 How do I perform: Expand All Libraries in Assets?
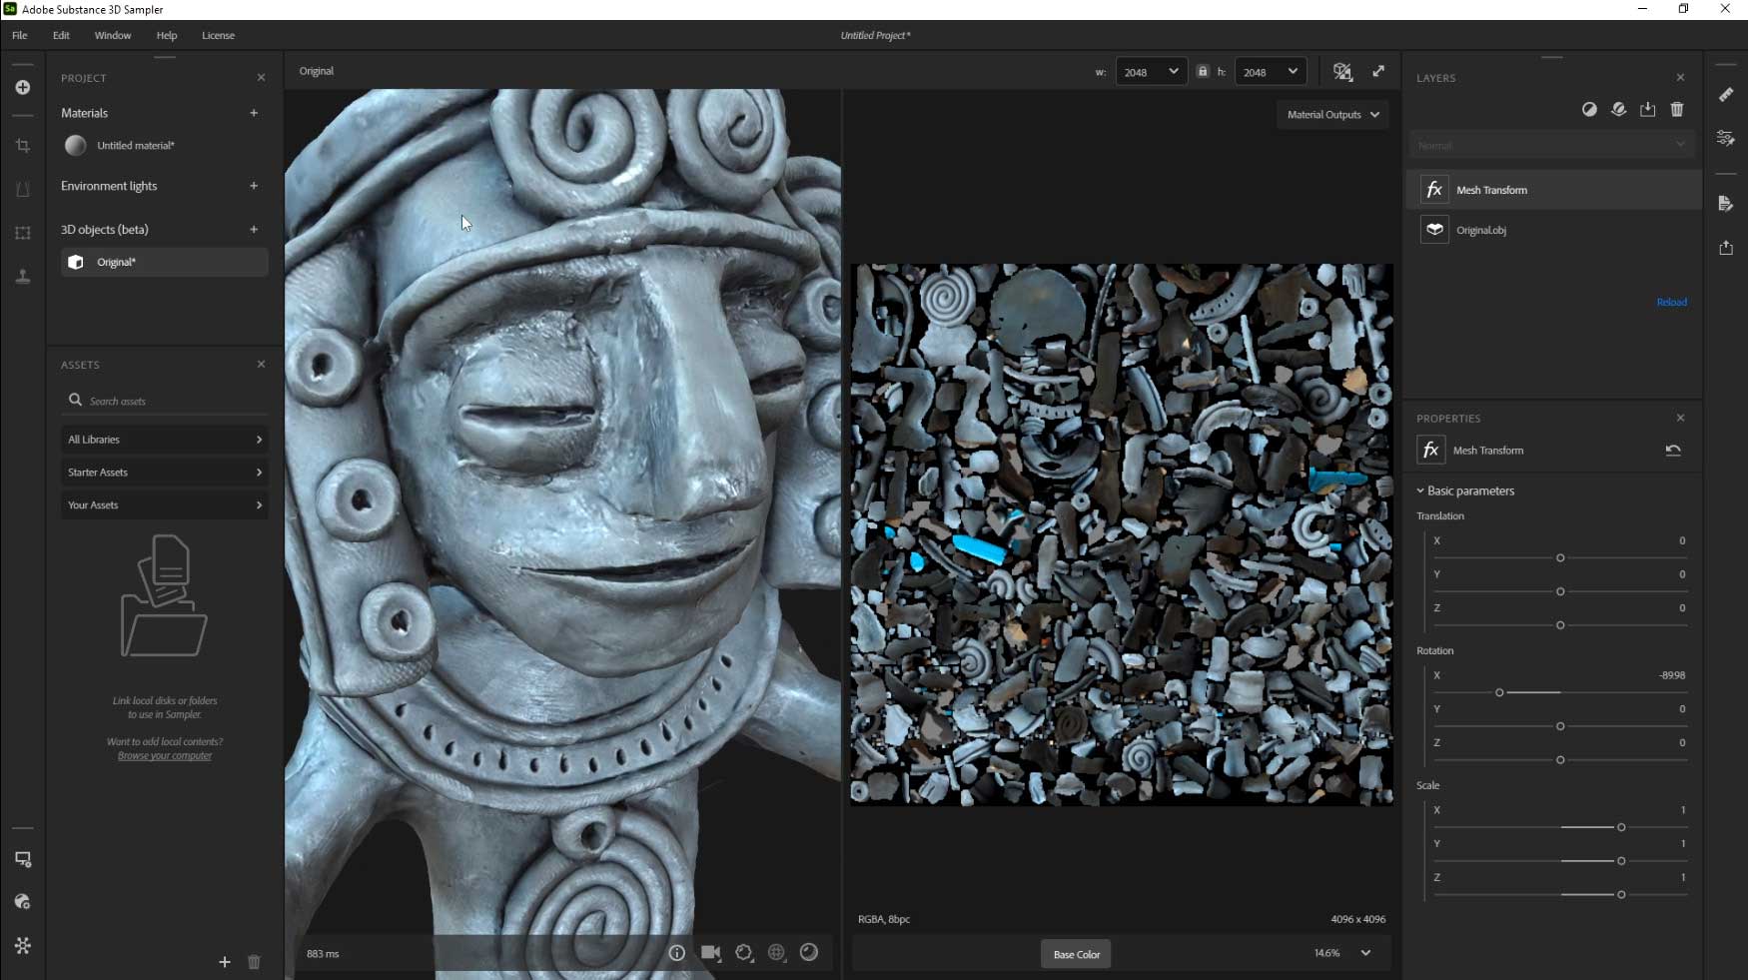(165, 440)
